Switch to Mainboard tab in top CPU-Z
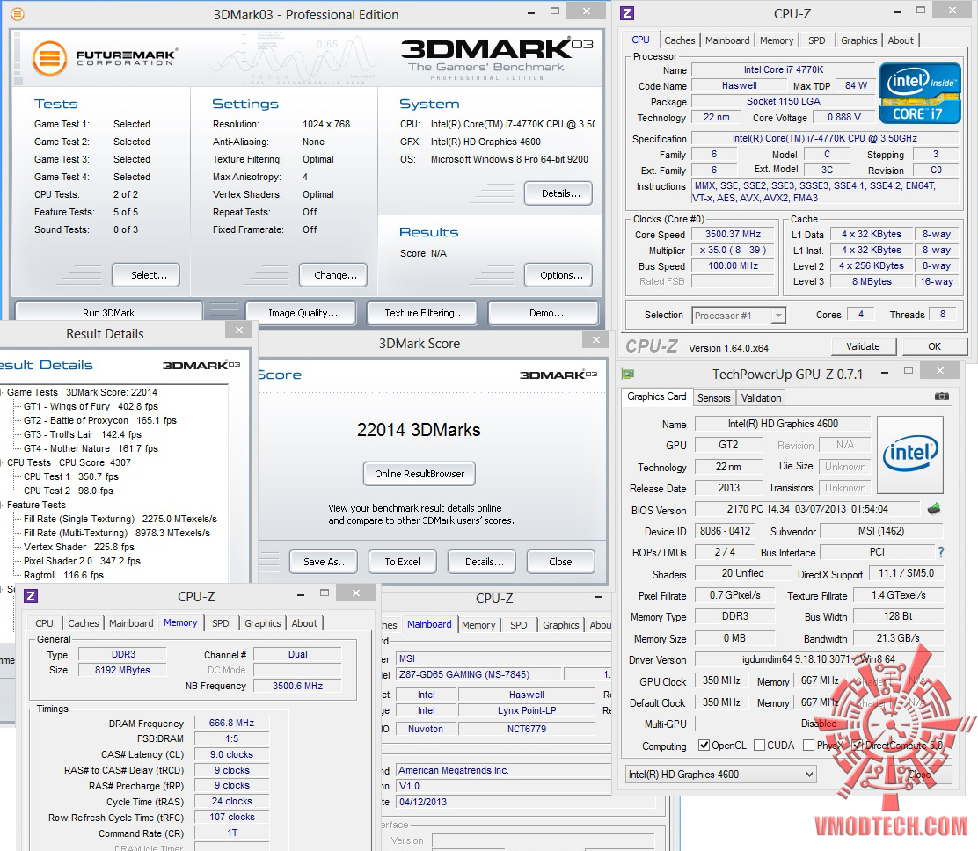The image size is (978, 851). tap(727, 40)
